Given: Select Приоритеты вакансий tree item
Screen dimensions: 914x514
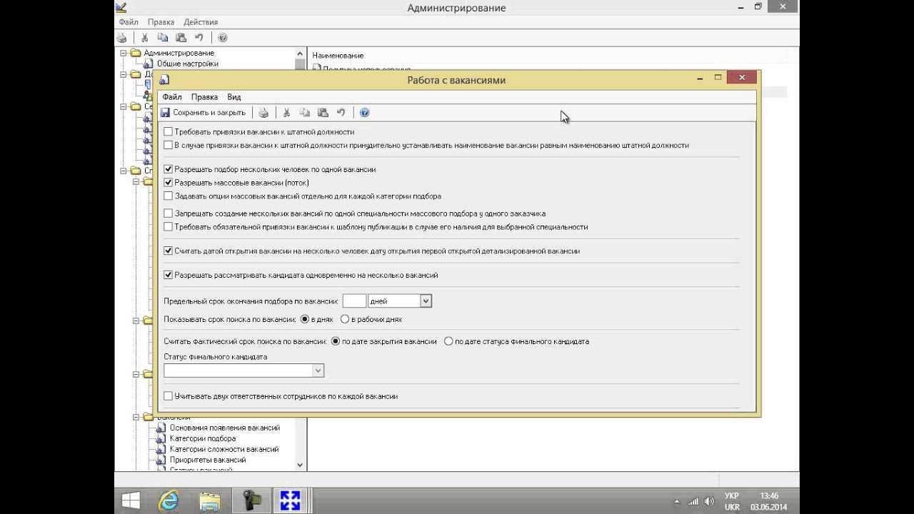Looking at the screenshot, I should (x=208, y=460).
